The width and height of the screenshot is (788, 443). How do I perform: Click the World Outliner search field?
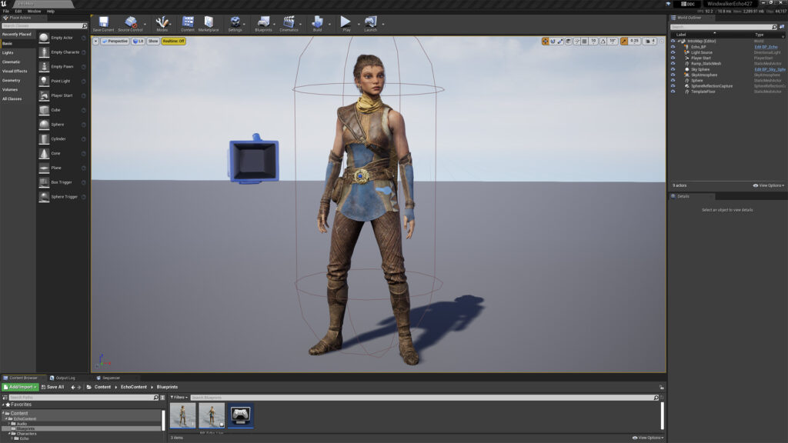pyautogui.click(x=723, y=27)
